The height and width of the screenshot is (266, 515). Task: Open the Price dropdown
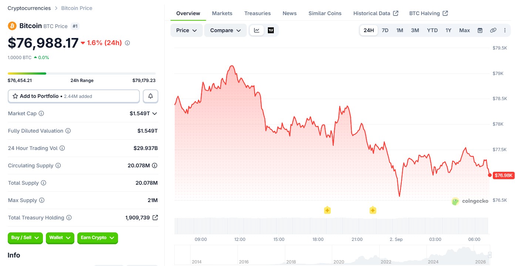(186, 30)
